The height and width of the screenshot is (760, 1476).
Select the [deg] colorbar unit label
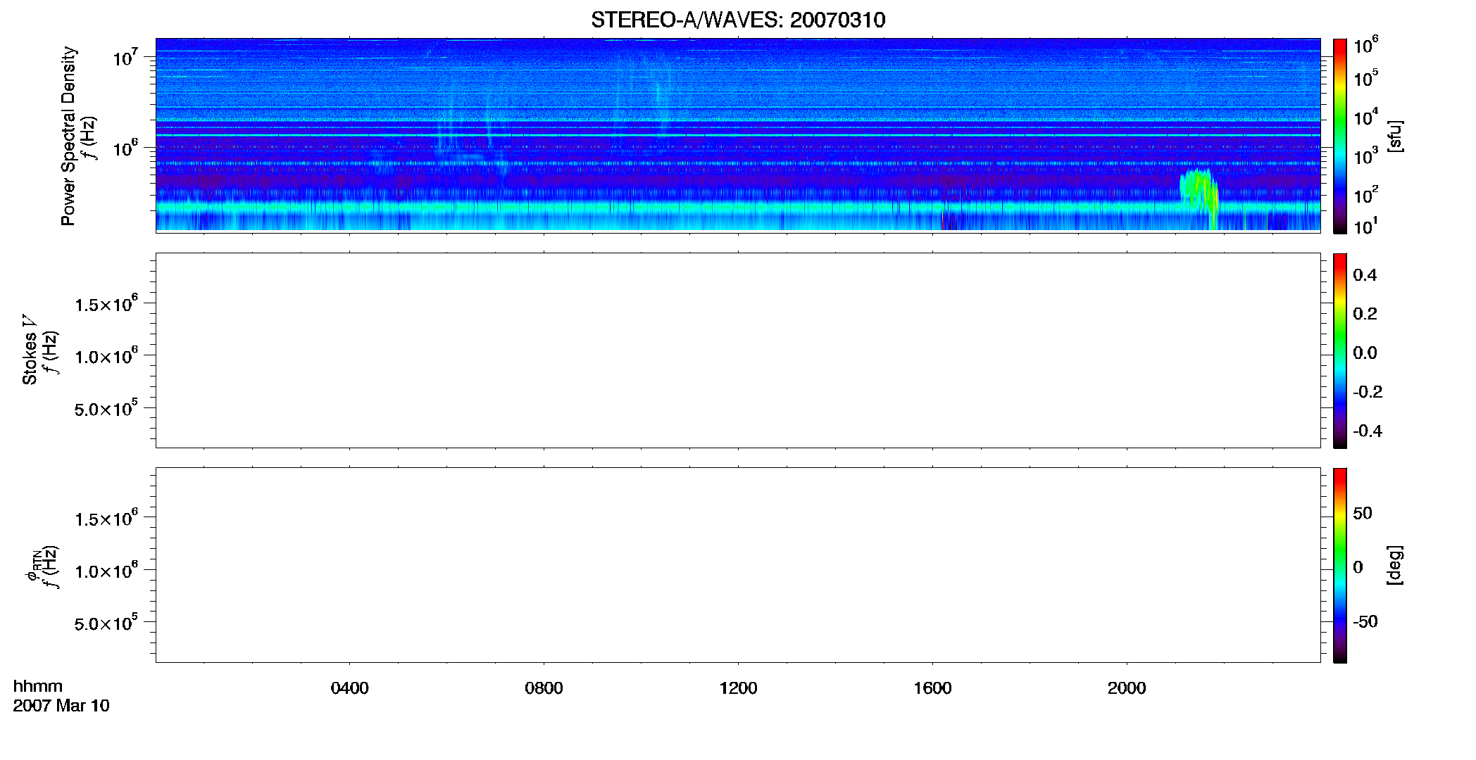click(x=1395, y=565)
